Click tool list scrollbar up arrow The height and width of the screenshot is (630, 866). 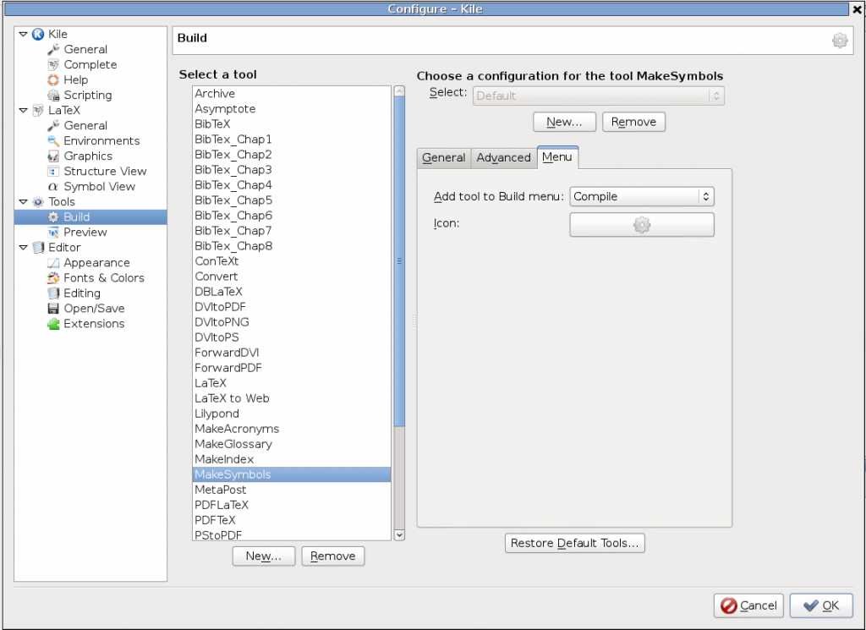(399, 91)
